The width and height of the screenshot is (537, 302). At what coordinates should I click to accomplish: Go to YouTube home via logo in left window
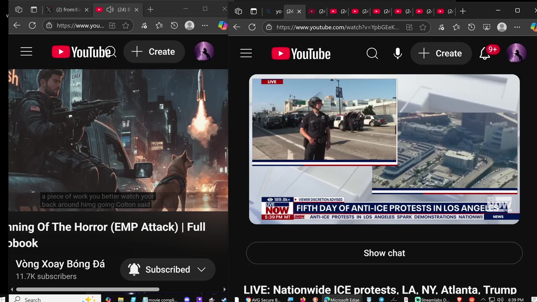pyautogui.click(x=81, y=52)
